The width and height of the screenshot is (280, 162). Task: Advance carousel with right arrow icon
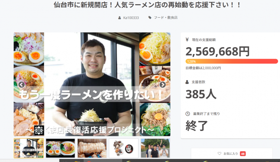tap(162, 85)
